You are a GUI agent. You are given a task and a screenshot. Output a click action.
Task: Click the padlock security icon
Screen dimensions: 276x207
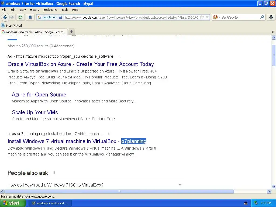61,17
